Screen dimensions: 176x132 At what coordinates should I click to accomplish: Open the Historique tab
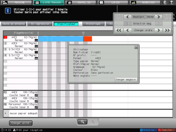(93, 24)
